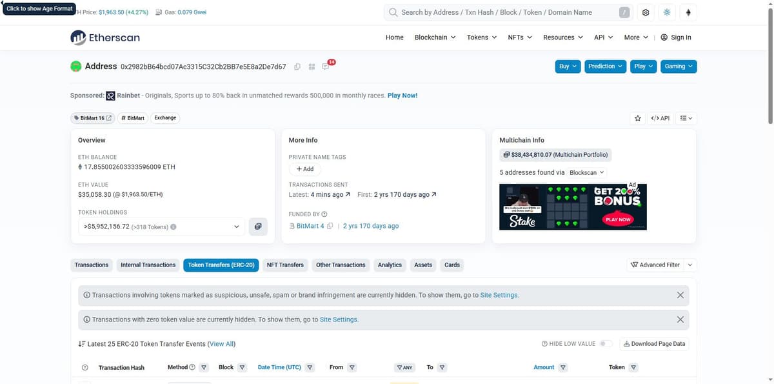
Task: Click Download Page Data button
Action: tap(654, 344)
